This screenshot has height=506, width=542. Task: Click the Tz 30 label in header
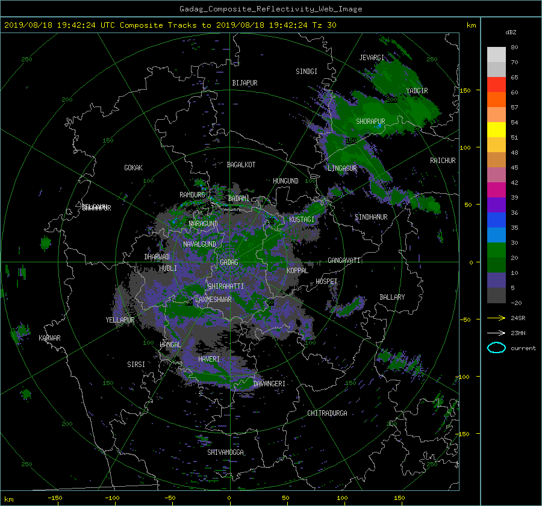324,25
